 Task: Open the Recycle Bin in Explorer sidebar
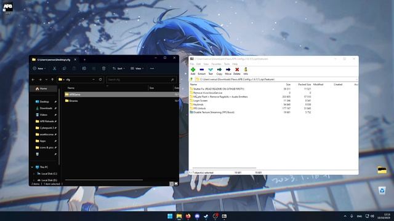(x=38, y=154)
